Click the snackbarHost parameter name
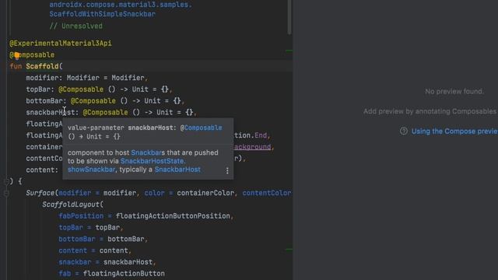Screen dimensions: 498x280 pyautogui.click(x=50, y=112)
